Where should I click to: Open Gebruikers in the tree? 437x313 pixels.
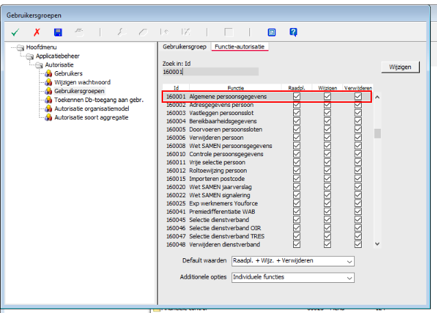68,73
